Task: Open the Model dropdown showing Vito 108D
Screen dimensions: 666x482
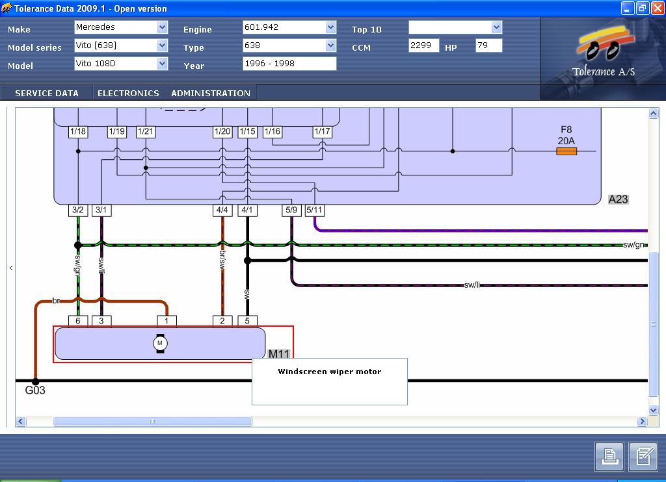Action: pos(121,64)
